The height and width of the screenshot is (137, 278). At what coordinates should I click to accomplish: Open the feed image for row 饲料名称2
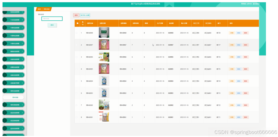[104, 105]
